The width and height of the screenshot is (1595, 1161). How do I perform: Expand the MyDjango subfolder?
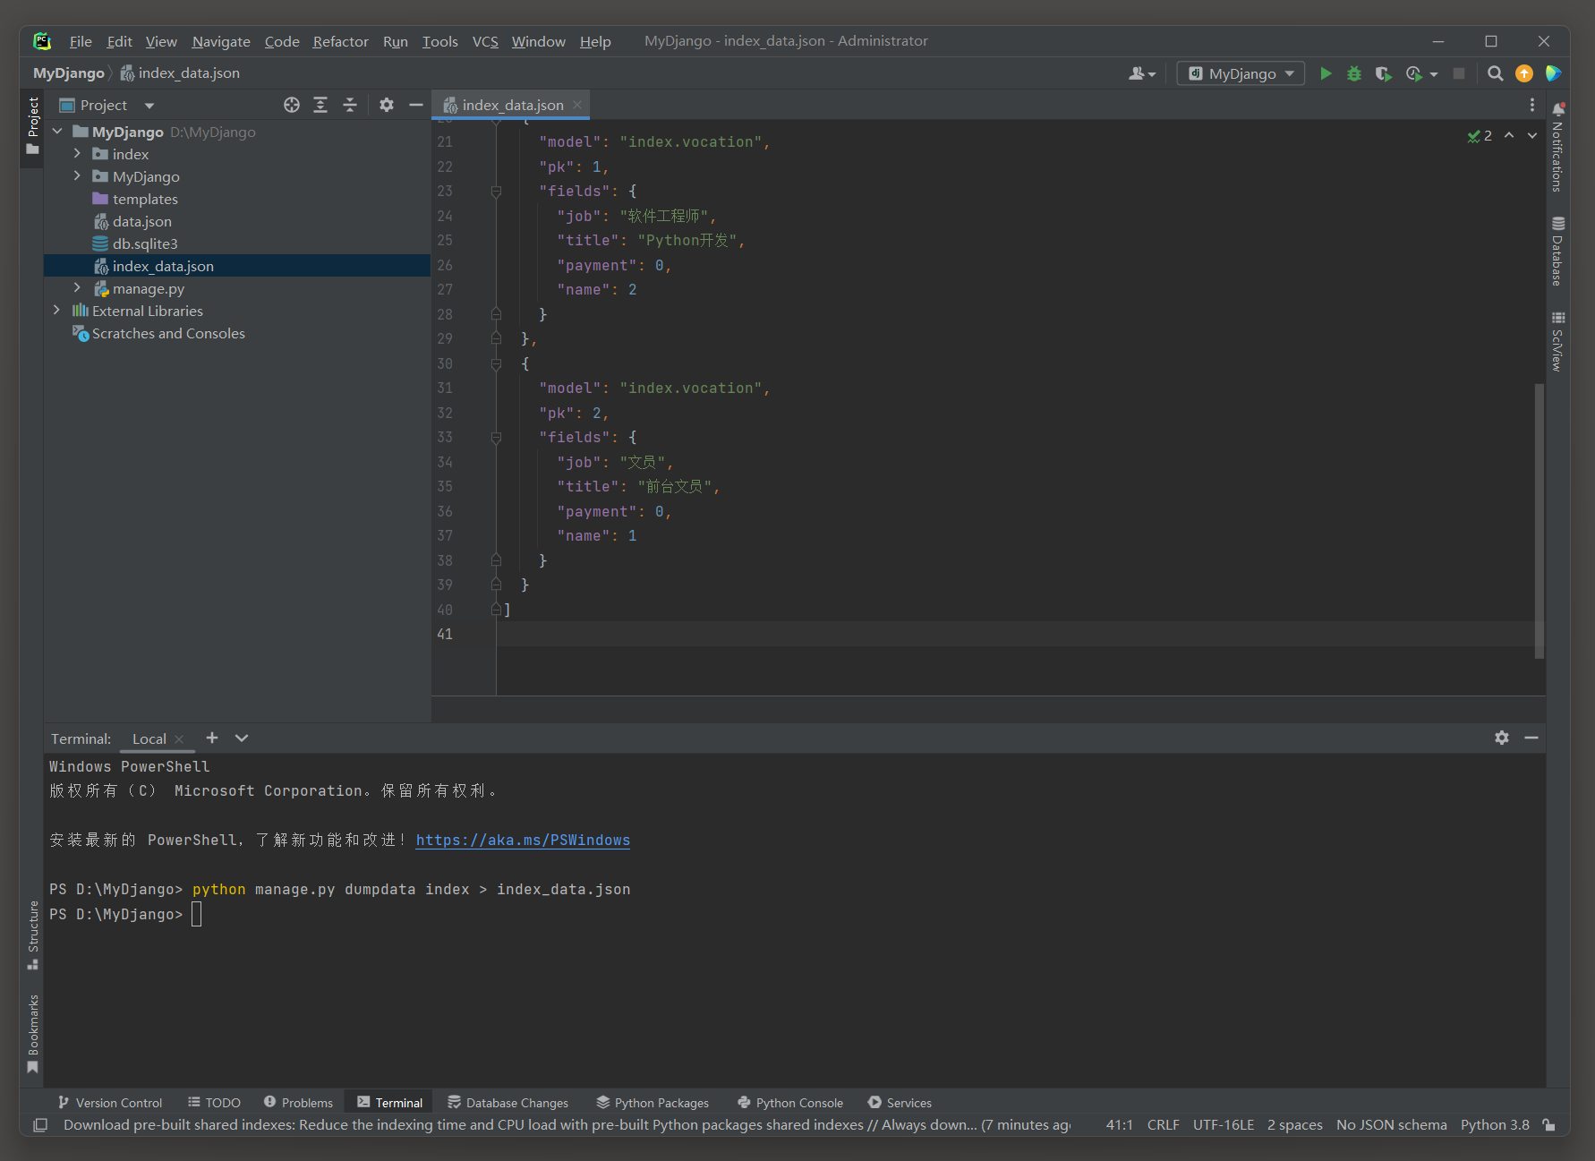[x=77, y=176]
